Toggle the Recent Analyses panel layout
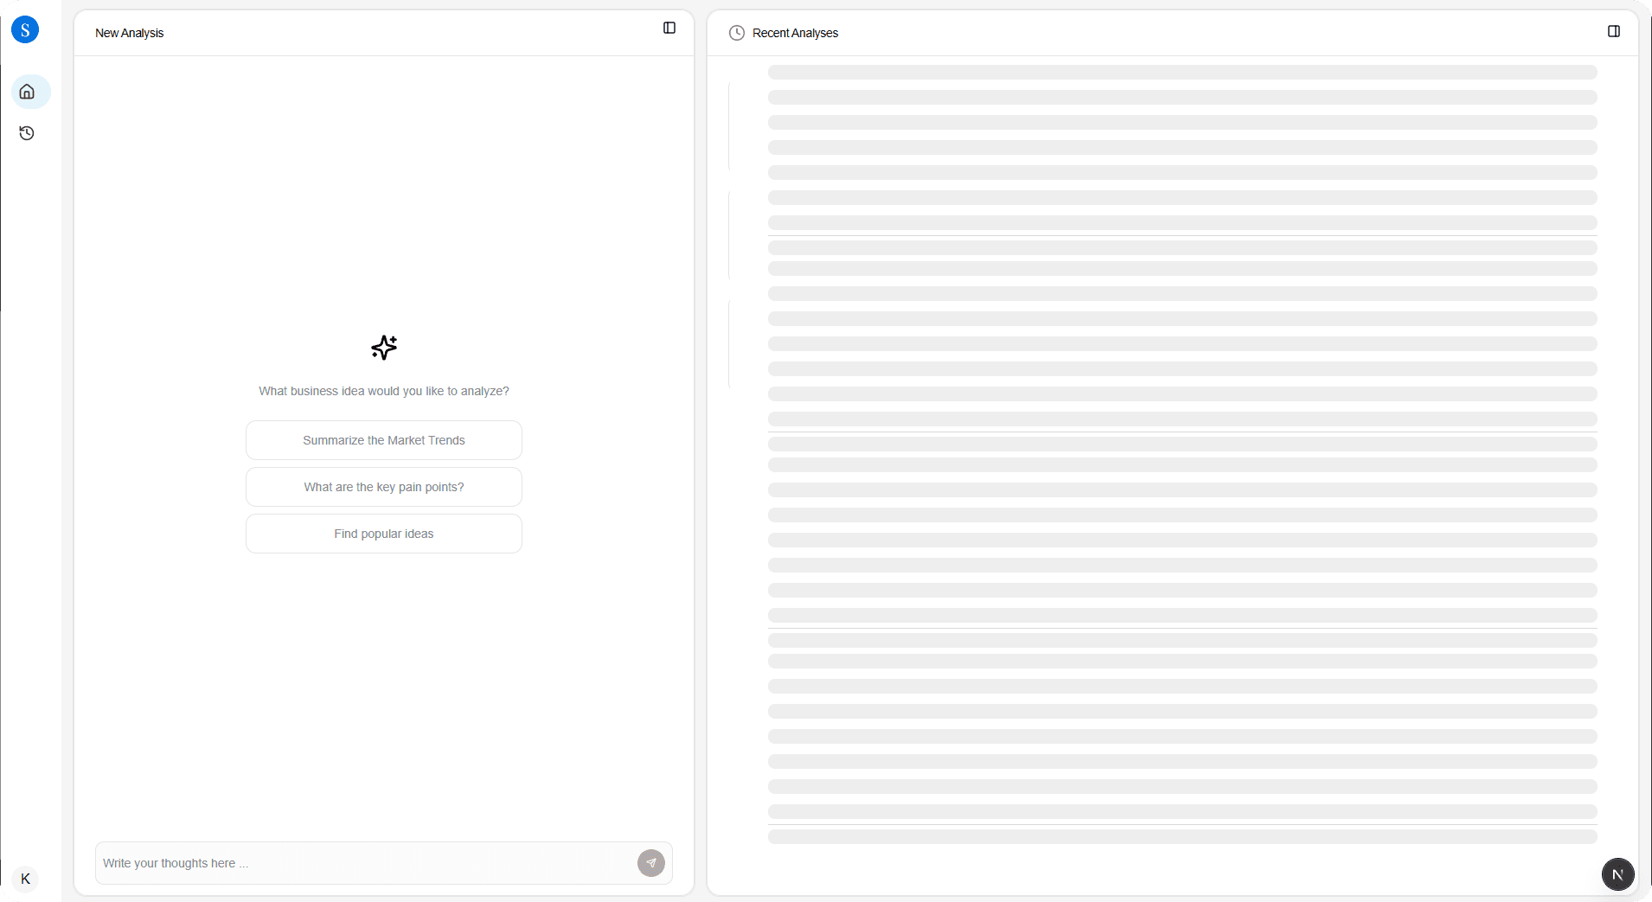 tap(1614, 31)
